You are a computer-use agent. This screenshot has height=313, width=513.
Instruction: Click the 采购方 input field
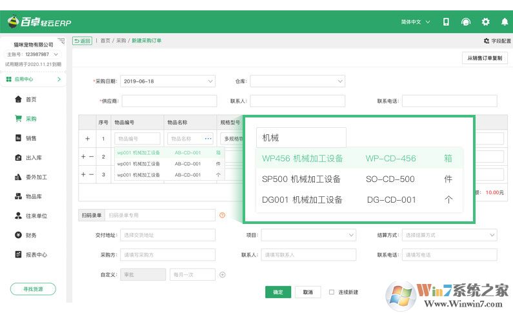168,255
